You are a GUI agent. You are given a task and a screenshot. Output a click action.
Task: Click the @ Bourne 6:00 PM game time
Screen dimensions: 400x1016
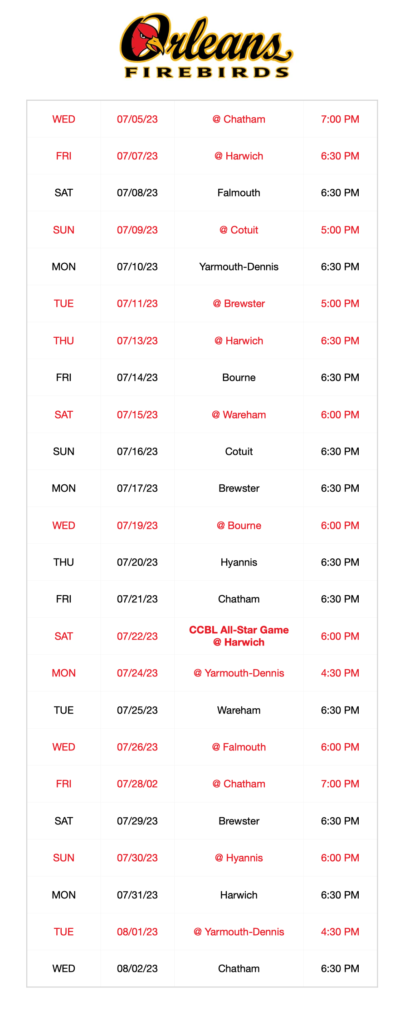click(340, 525)
